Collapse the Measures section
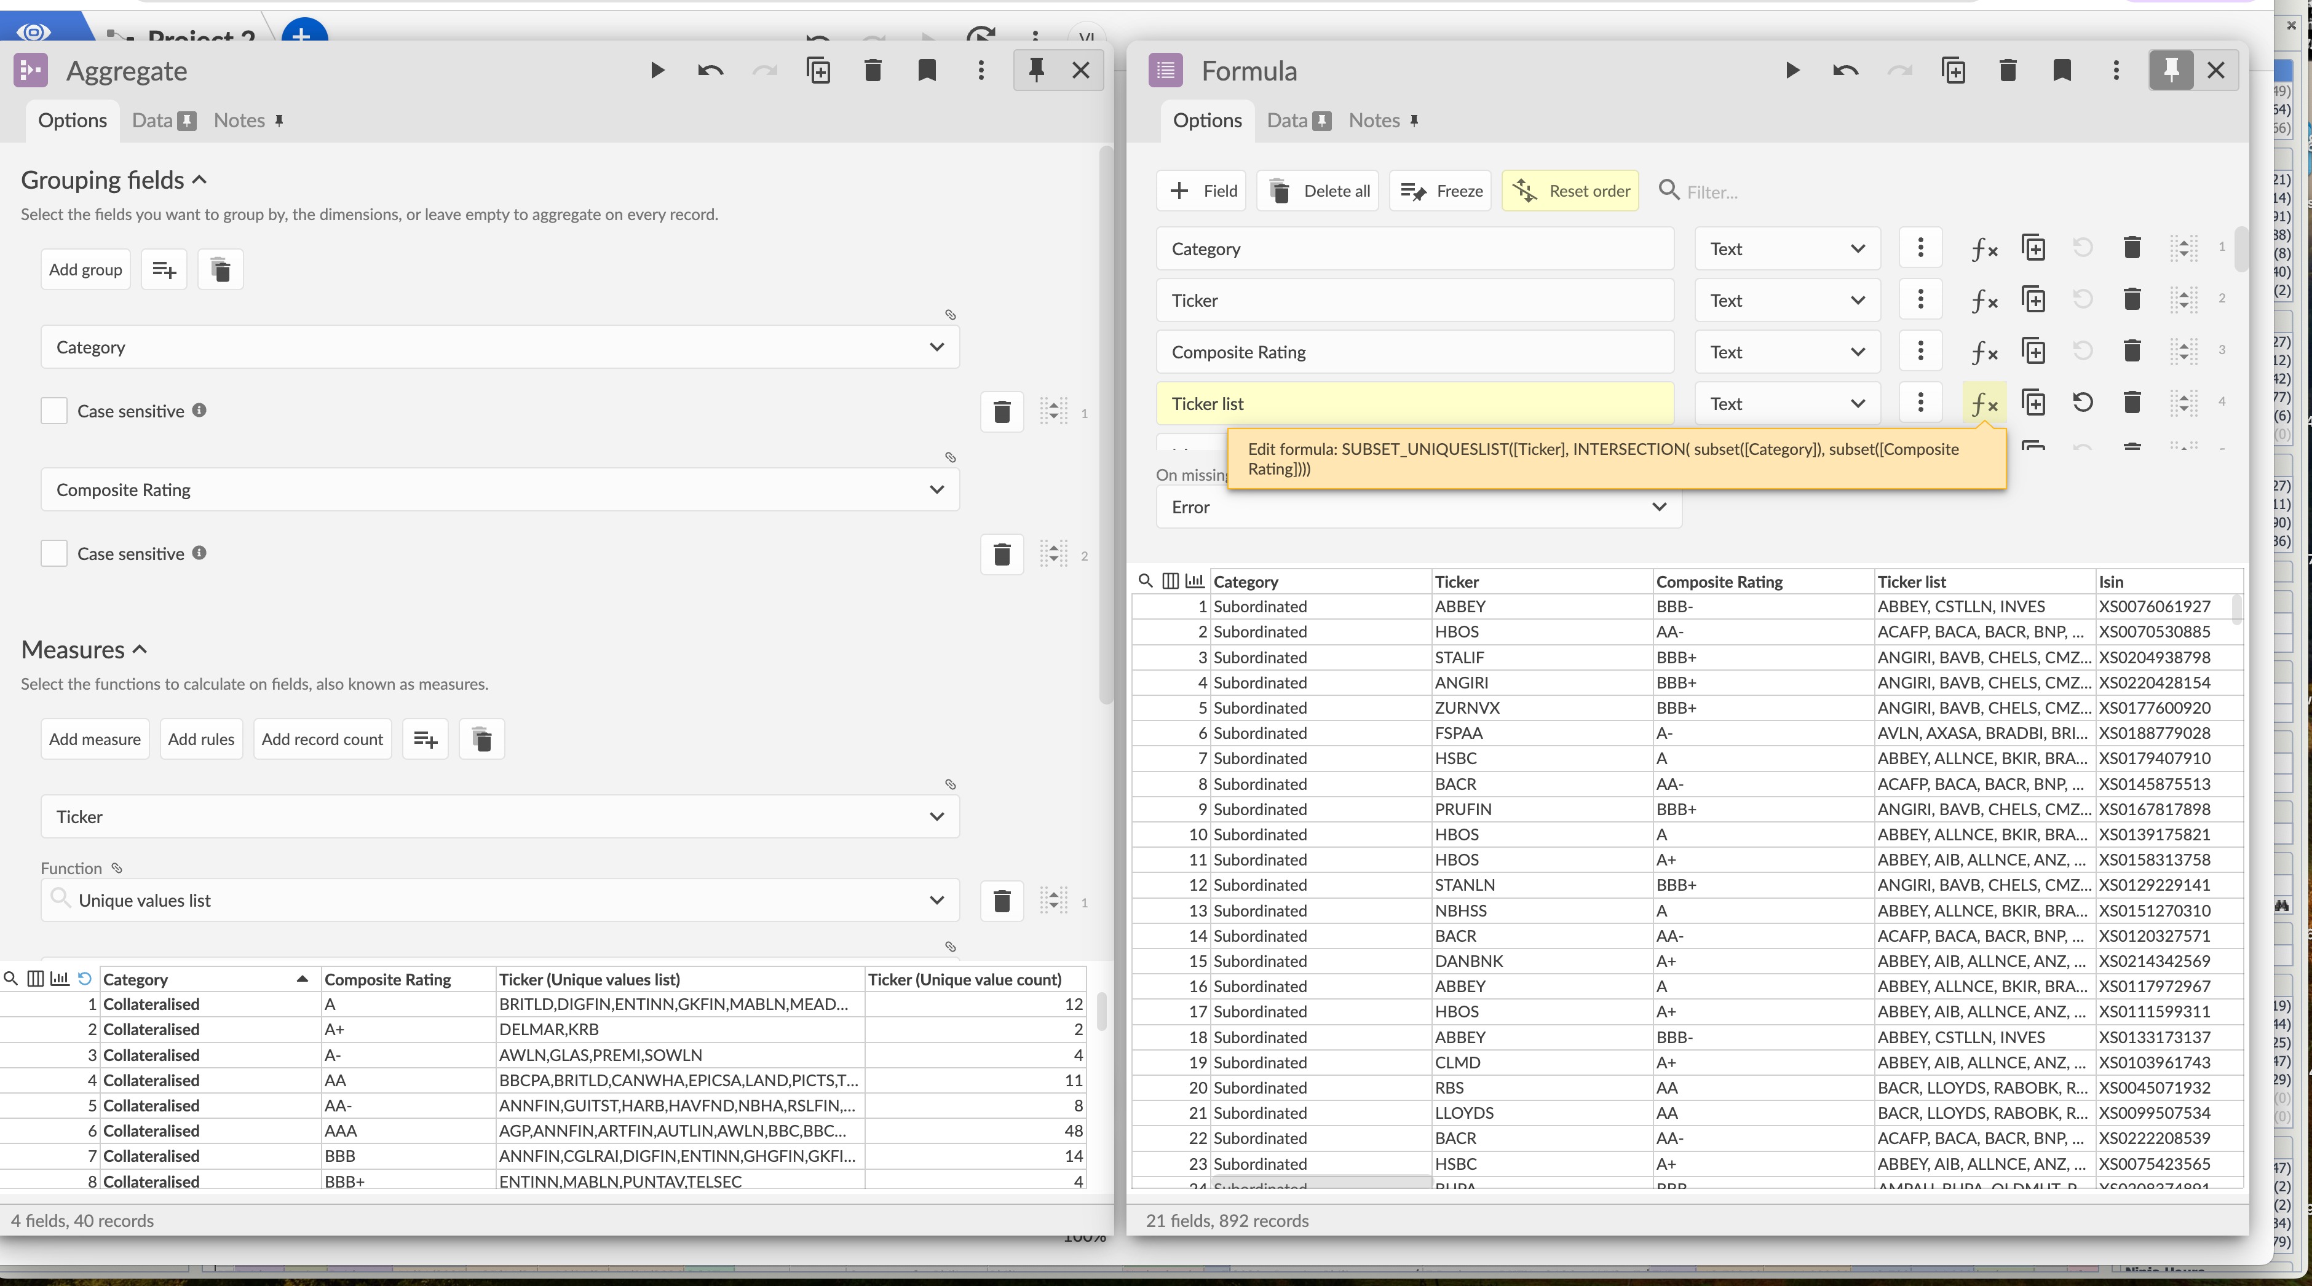The image size is (2312, 1286). pyautogui.click(x=140, y=650)
